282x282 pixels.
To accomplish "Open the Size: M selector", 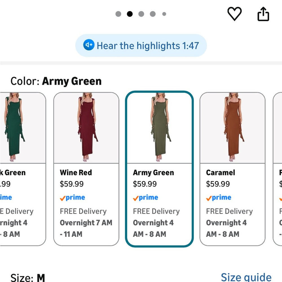I will 28,278.
